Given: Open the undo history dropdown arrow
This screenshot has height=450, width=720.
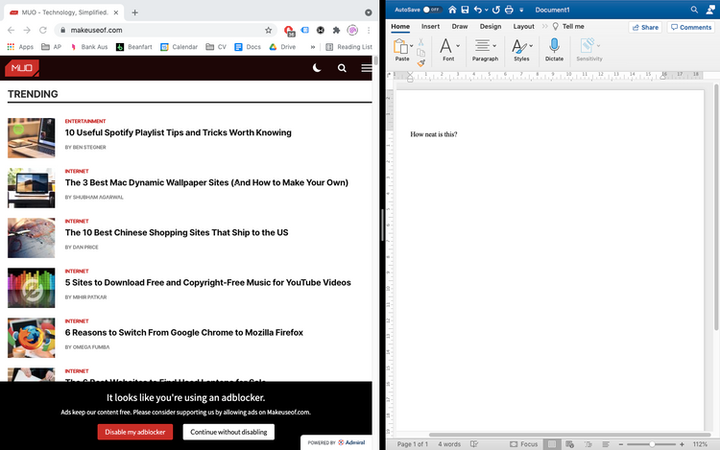Looking at the screenshot, I should pyautogui.click(x=487, y=11).
